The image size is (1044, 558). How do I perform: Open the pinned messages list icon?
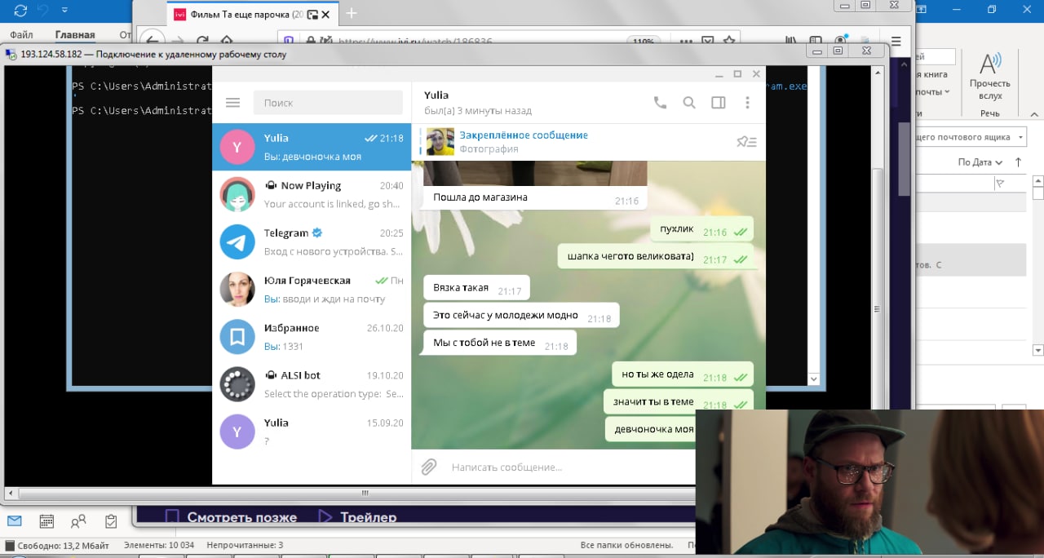pos(746,142)
